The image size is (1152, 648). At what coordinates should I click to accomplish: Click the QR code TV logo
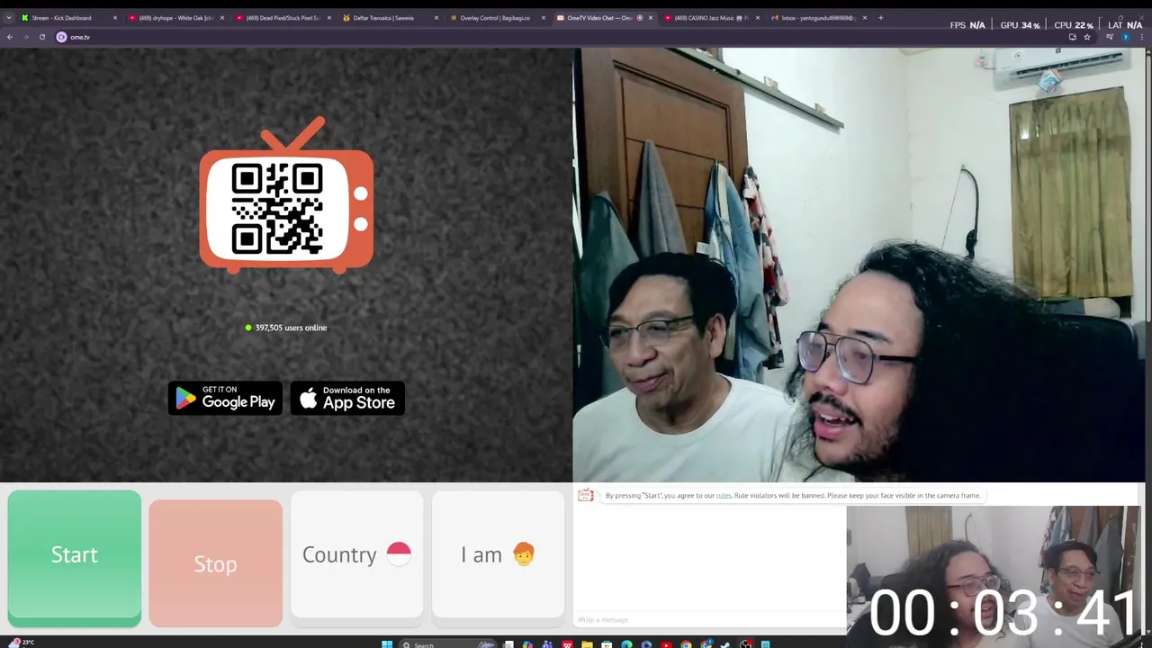coord(286,195)
